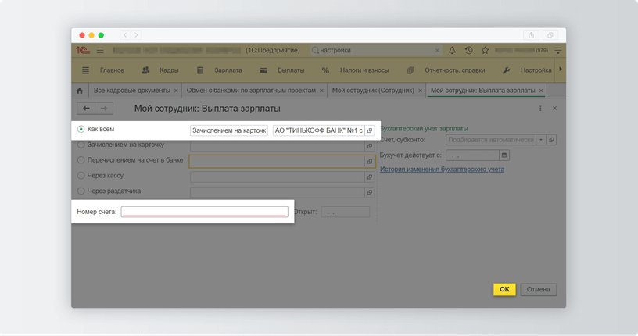This screenshot has height=336, width=638.
Task: Select Мой сотрудник: Выплата зарплаты tab
Action: tap(482, 91)
